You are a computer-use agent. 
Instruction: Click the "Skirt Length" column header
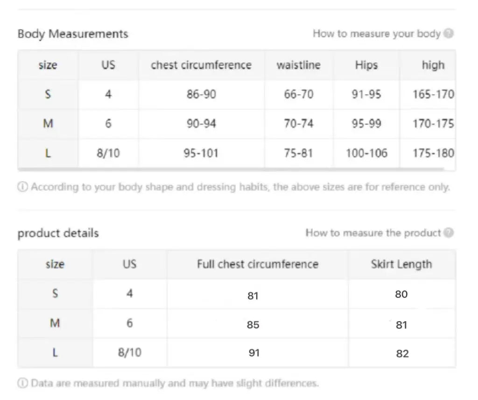tap(401, 264)
